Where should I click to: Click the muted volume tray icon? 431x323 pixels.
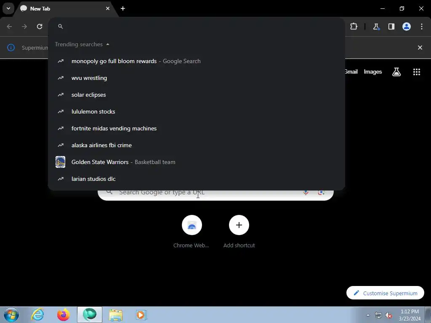pyautogui.click(x=388, y=315)
